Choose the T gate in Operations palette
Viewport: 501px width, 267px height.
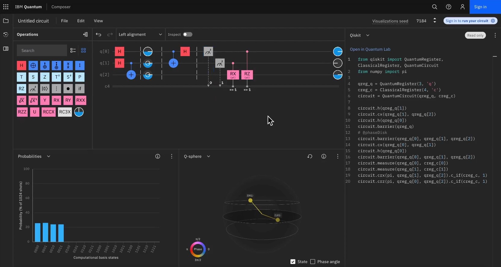[x=21, y=77]
